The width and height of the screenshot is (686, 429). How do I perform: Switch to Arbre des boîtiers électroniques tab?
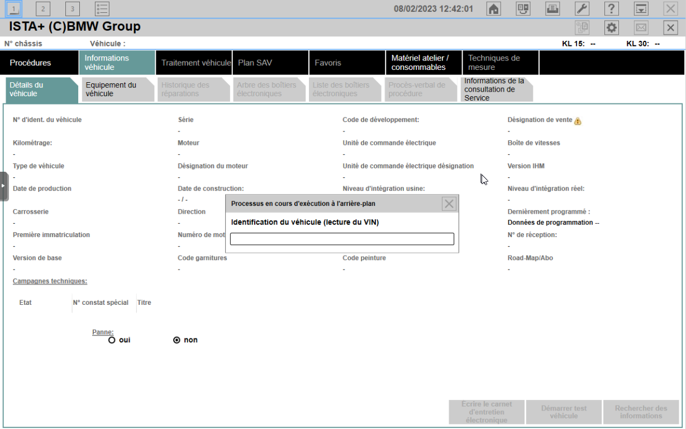(269, 89)
